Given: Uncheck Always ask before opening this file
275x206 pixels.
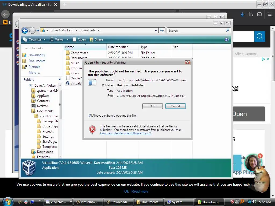Looking at the screenshot, I should click(90, 116).
